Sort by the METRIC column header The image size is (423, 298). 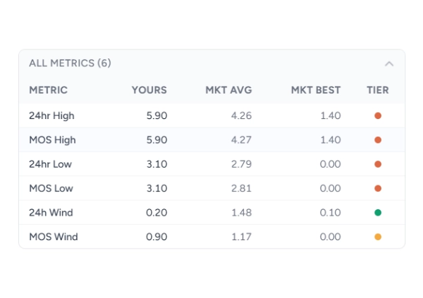[x=48, y=90]
